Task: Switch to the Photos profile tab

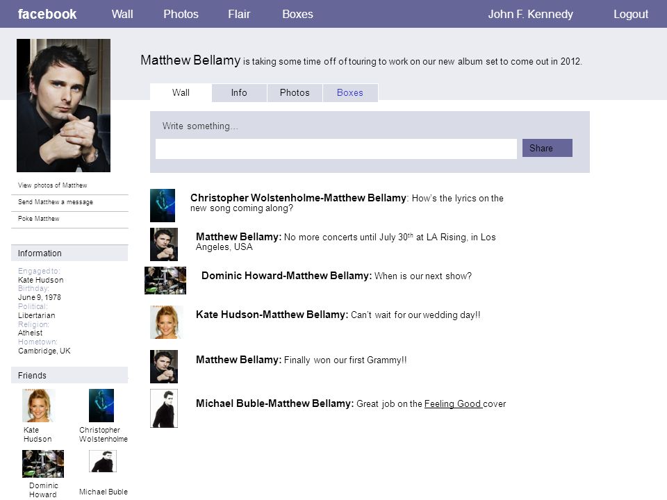Action: pos(295,92)
